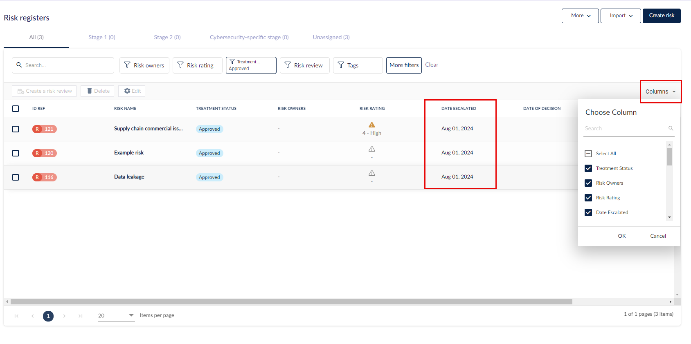Uncheck the Treatment Status column checkbox
The height and width of the screenshot is (344, 691).
click(588, 168)
